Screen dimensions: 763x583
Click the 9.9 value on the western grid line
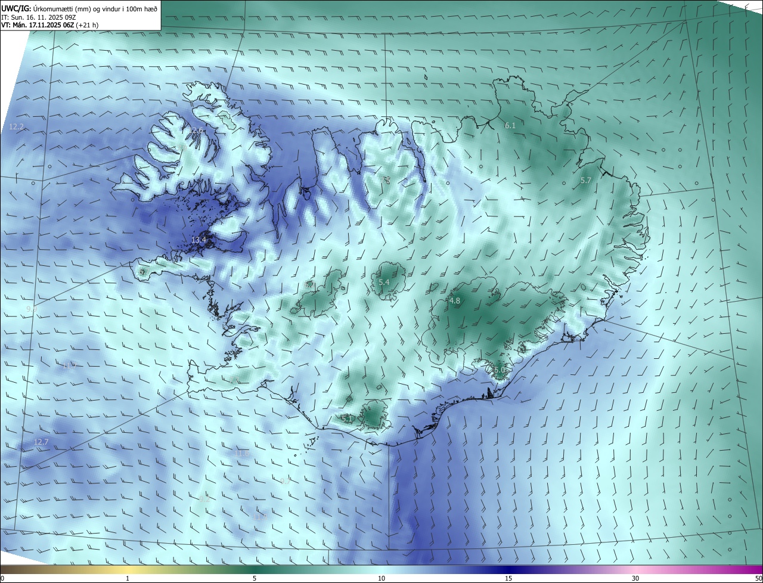[32, 309]
